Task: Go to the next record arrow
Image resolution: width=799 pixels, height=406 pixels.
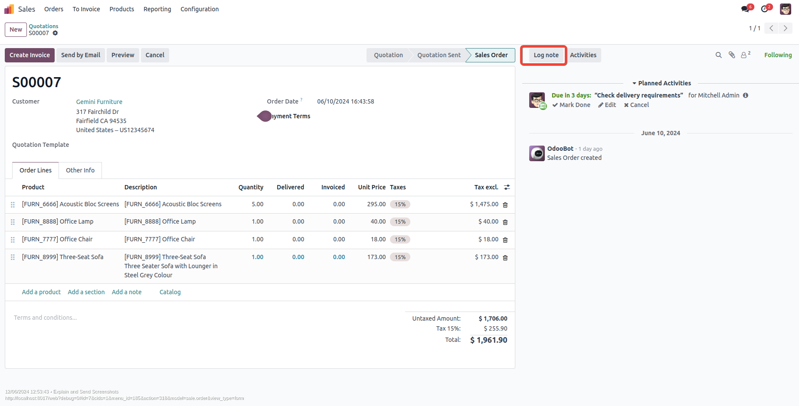Action: (x=785, y=28)
